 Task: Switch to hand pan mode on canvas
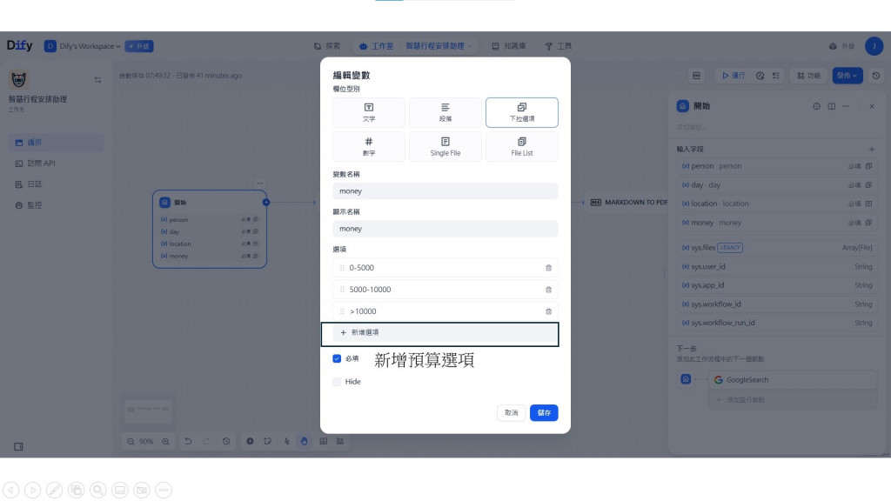(304, 441)
